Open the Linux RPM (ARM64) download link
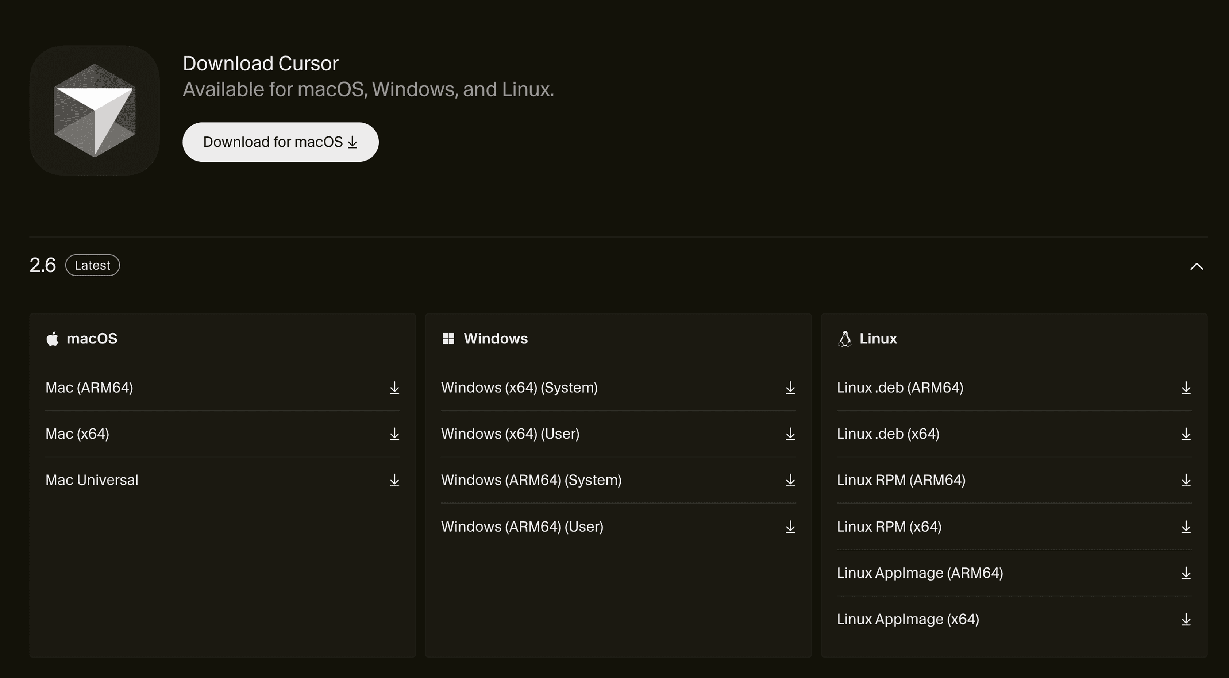1229x678 pixels. pos(901,480)
